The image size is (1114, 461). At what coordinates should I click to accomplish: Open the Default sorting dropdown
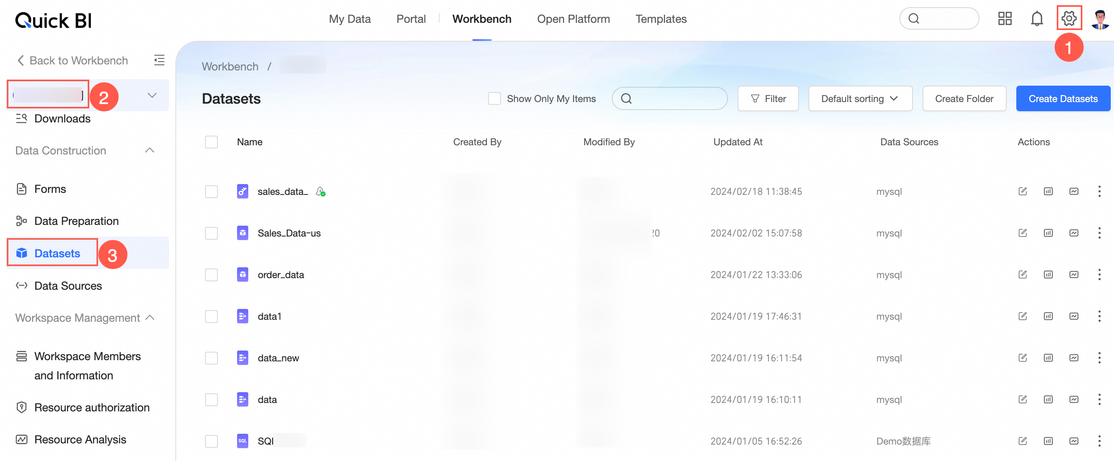[860, 98]
